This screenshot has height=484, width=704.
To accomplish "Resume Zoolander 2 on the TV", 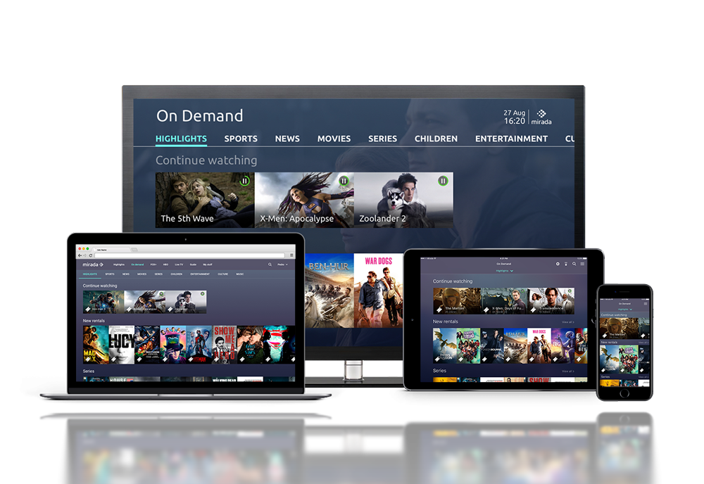I will pos(403,200).
